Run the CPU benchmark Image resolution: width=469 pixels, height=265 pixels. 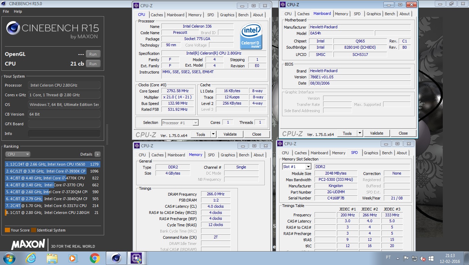point(93,64)
